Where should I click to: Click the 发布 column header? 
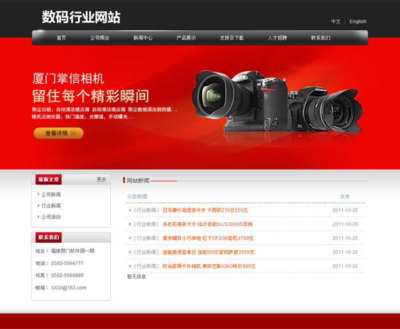click(x=345, y=196)
